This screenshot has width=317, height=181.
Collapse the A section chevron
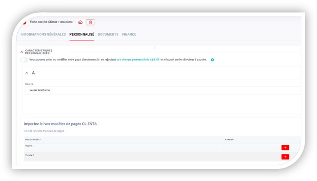pos(27,73)
